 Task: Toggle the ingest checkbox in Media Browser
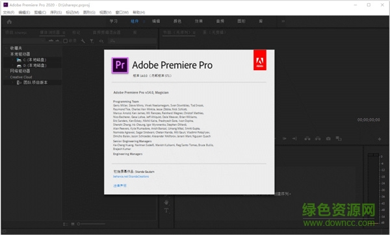click(x=66, y=41)
